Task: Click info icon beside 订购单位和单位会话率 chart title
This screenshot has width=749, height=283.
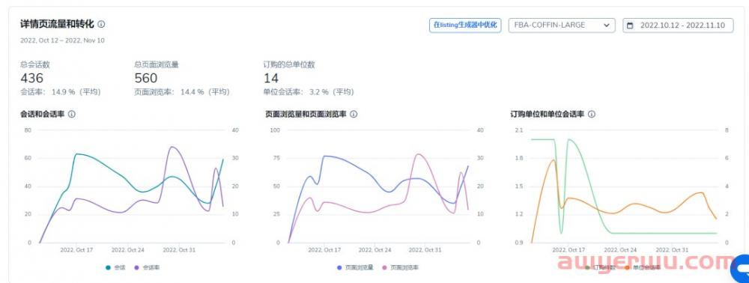Action: pos(592,115)
